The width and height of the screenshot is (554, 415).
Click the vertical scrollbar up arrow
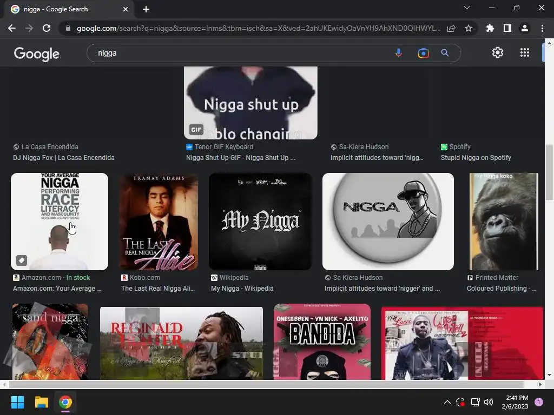549,43
